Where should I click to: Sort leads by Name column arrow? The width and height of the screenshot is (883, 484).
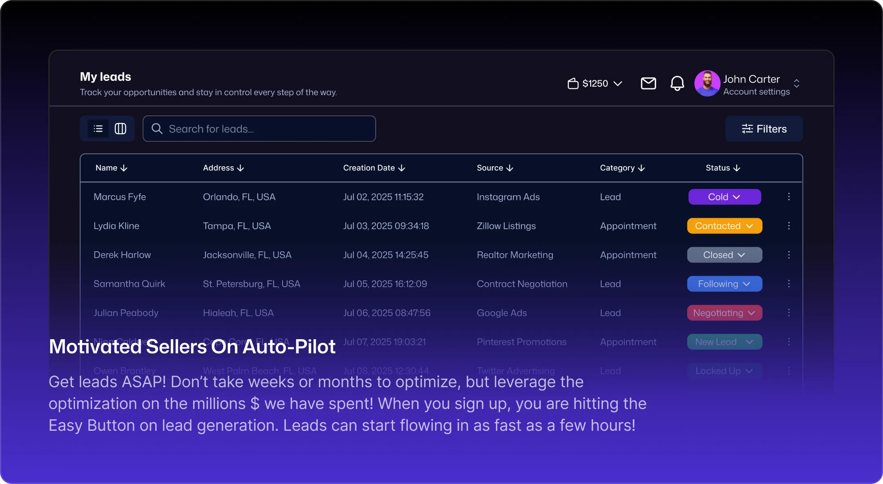(x=124, y=168)
